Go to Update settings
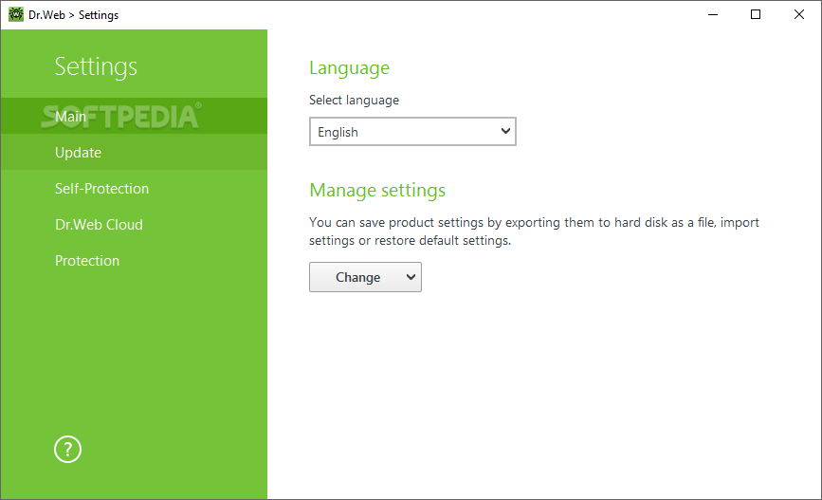Image resolution: width=822 pixels, height=500 pixels. (134, 152)
